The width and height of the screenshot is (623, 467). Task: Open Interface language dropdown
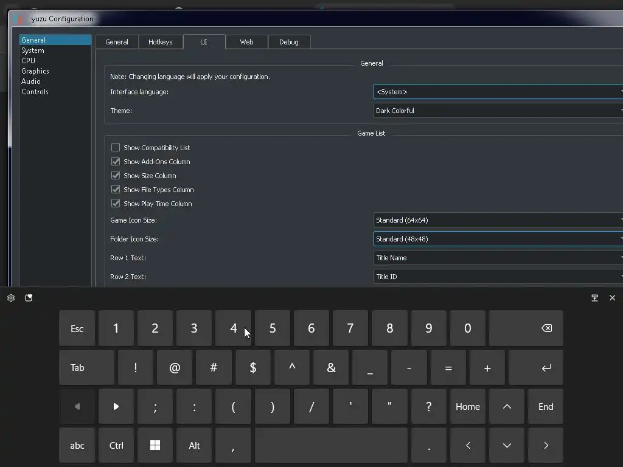[498, 92]
